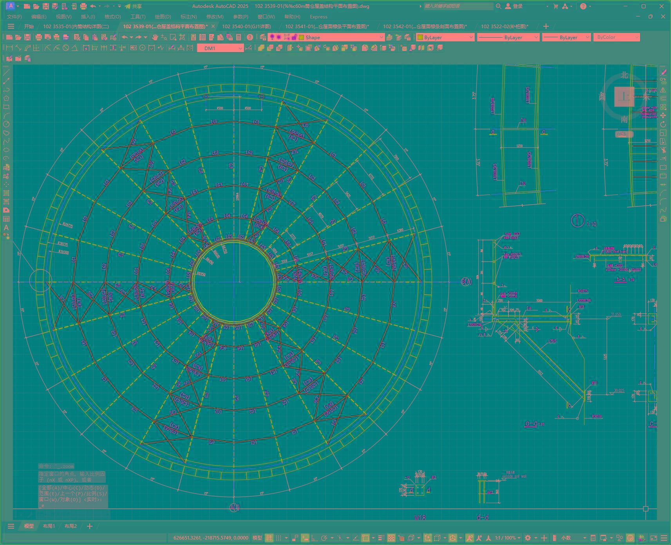Switch to the 102 3540-01(GJ1详图) tab

click(246, 26)
